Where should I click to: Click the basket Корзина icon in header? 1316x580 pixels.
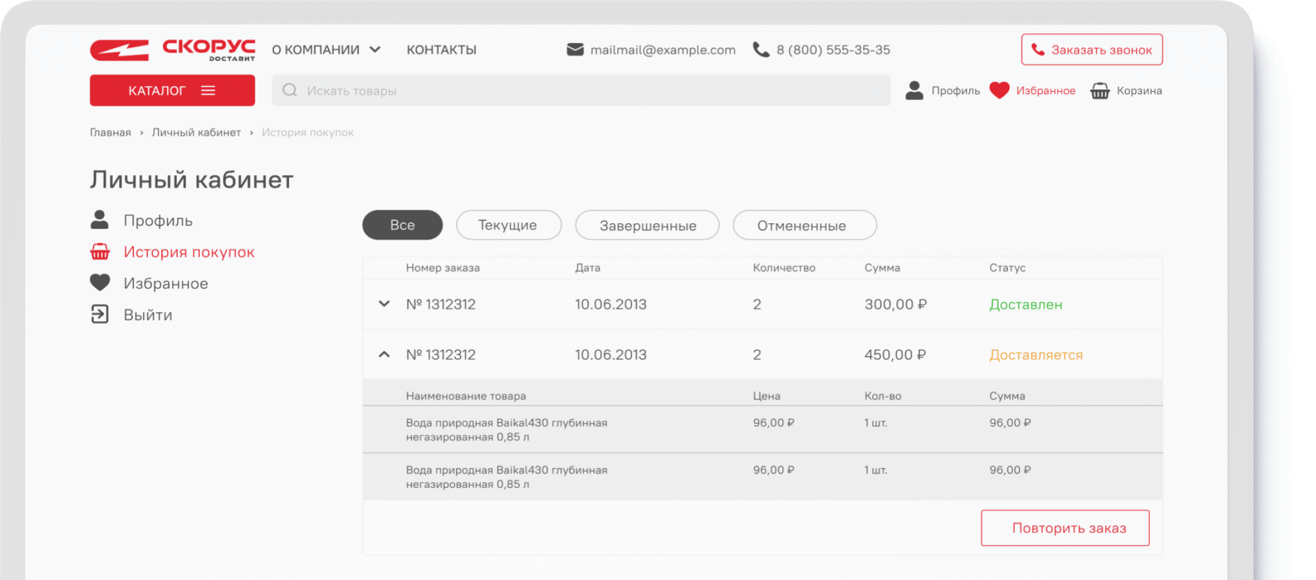(x=1100, y=90)
